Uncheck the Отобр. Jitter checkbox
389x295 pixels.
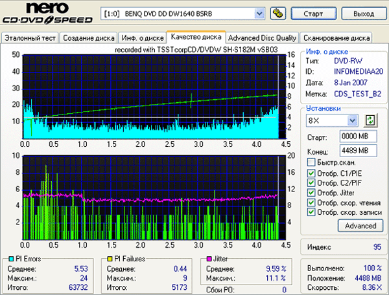click(x=310, y=192)
